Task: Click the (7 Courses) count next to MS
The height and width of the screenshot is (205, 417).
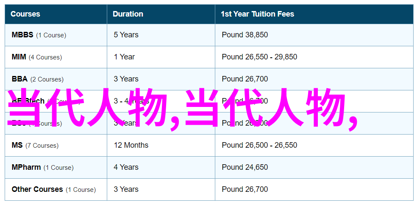Action: pos(42,146)
